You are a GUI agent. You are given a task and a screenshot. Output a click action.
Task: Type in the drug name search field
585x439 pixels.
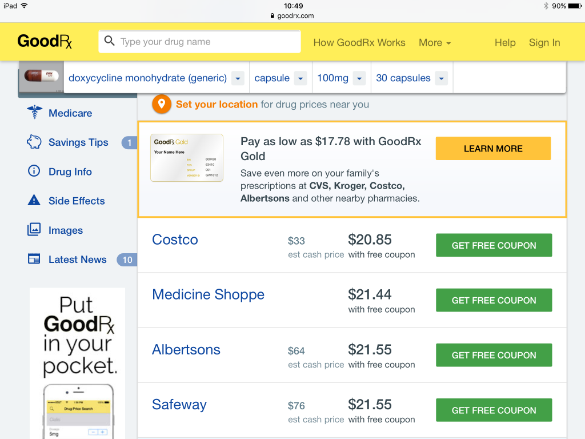[206, 42]
